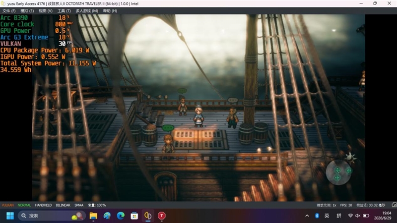
Task: Click the grey speech bubble near the mast
Action: [x=233, y=100]
